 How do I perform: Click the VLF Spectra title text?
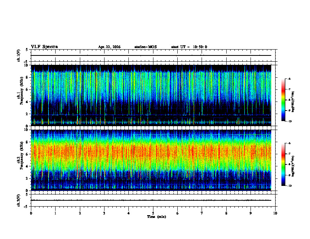tap(44, 47)
